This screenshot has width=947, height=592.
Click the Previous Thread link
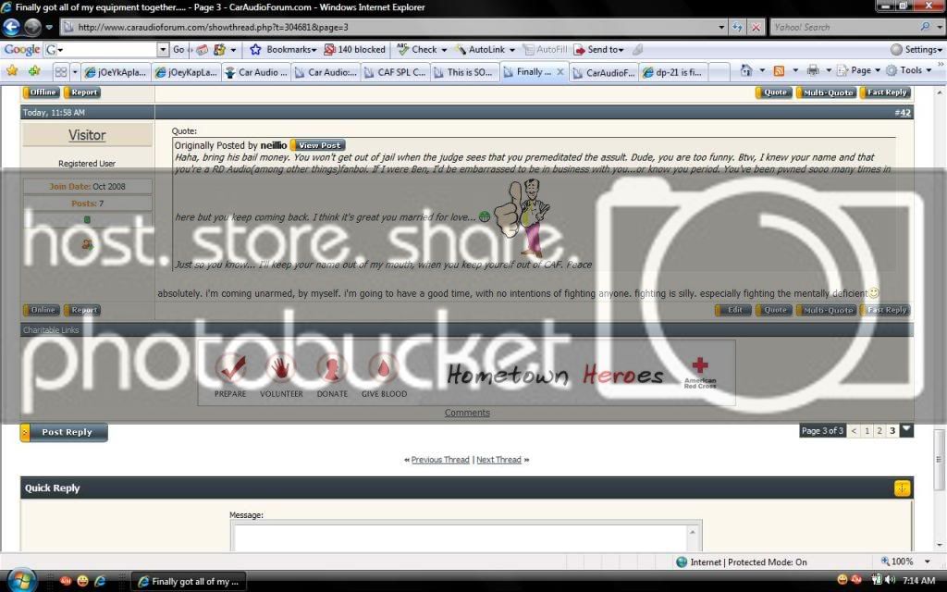coord(440,460)
